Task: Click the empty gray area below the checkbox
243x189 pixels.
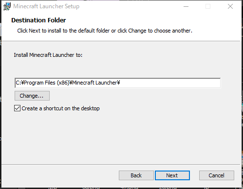Action: click(121, 137)
